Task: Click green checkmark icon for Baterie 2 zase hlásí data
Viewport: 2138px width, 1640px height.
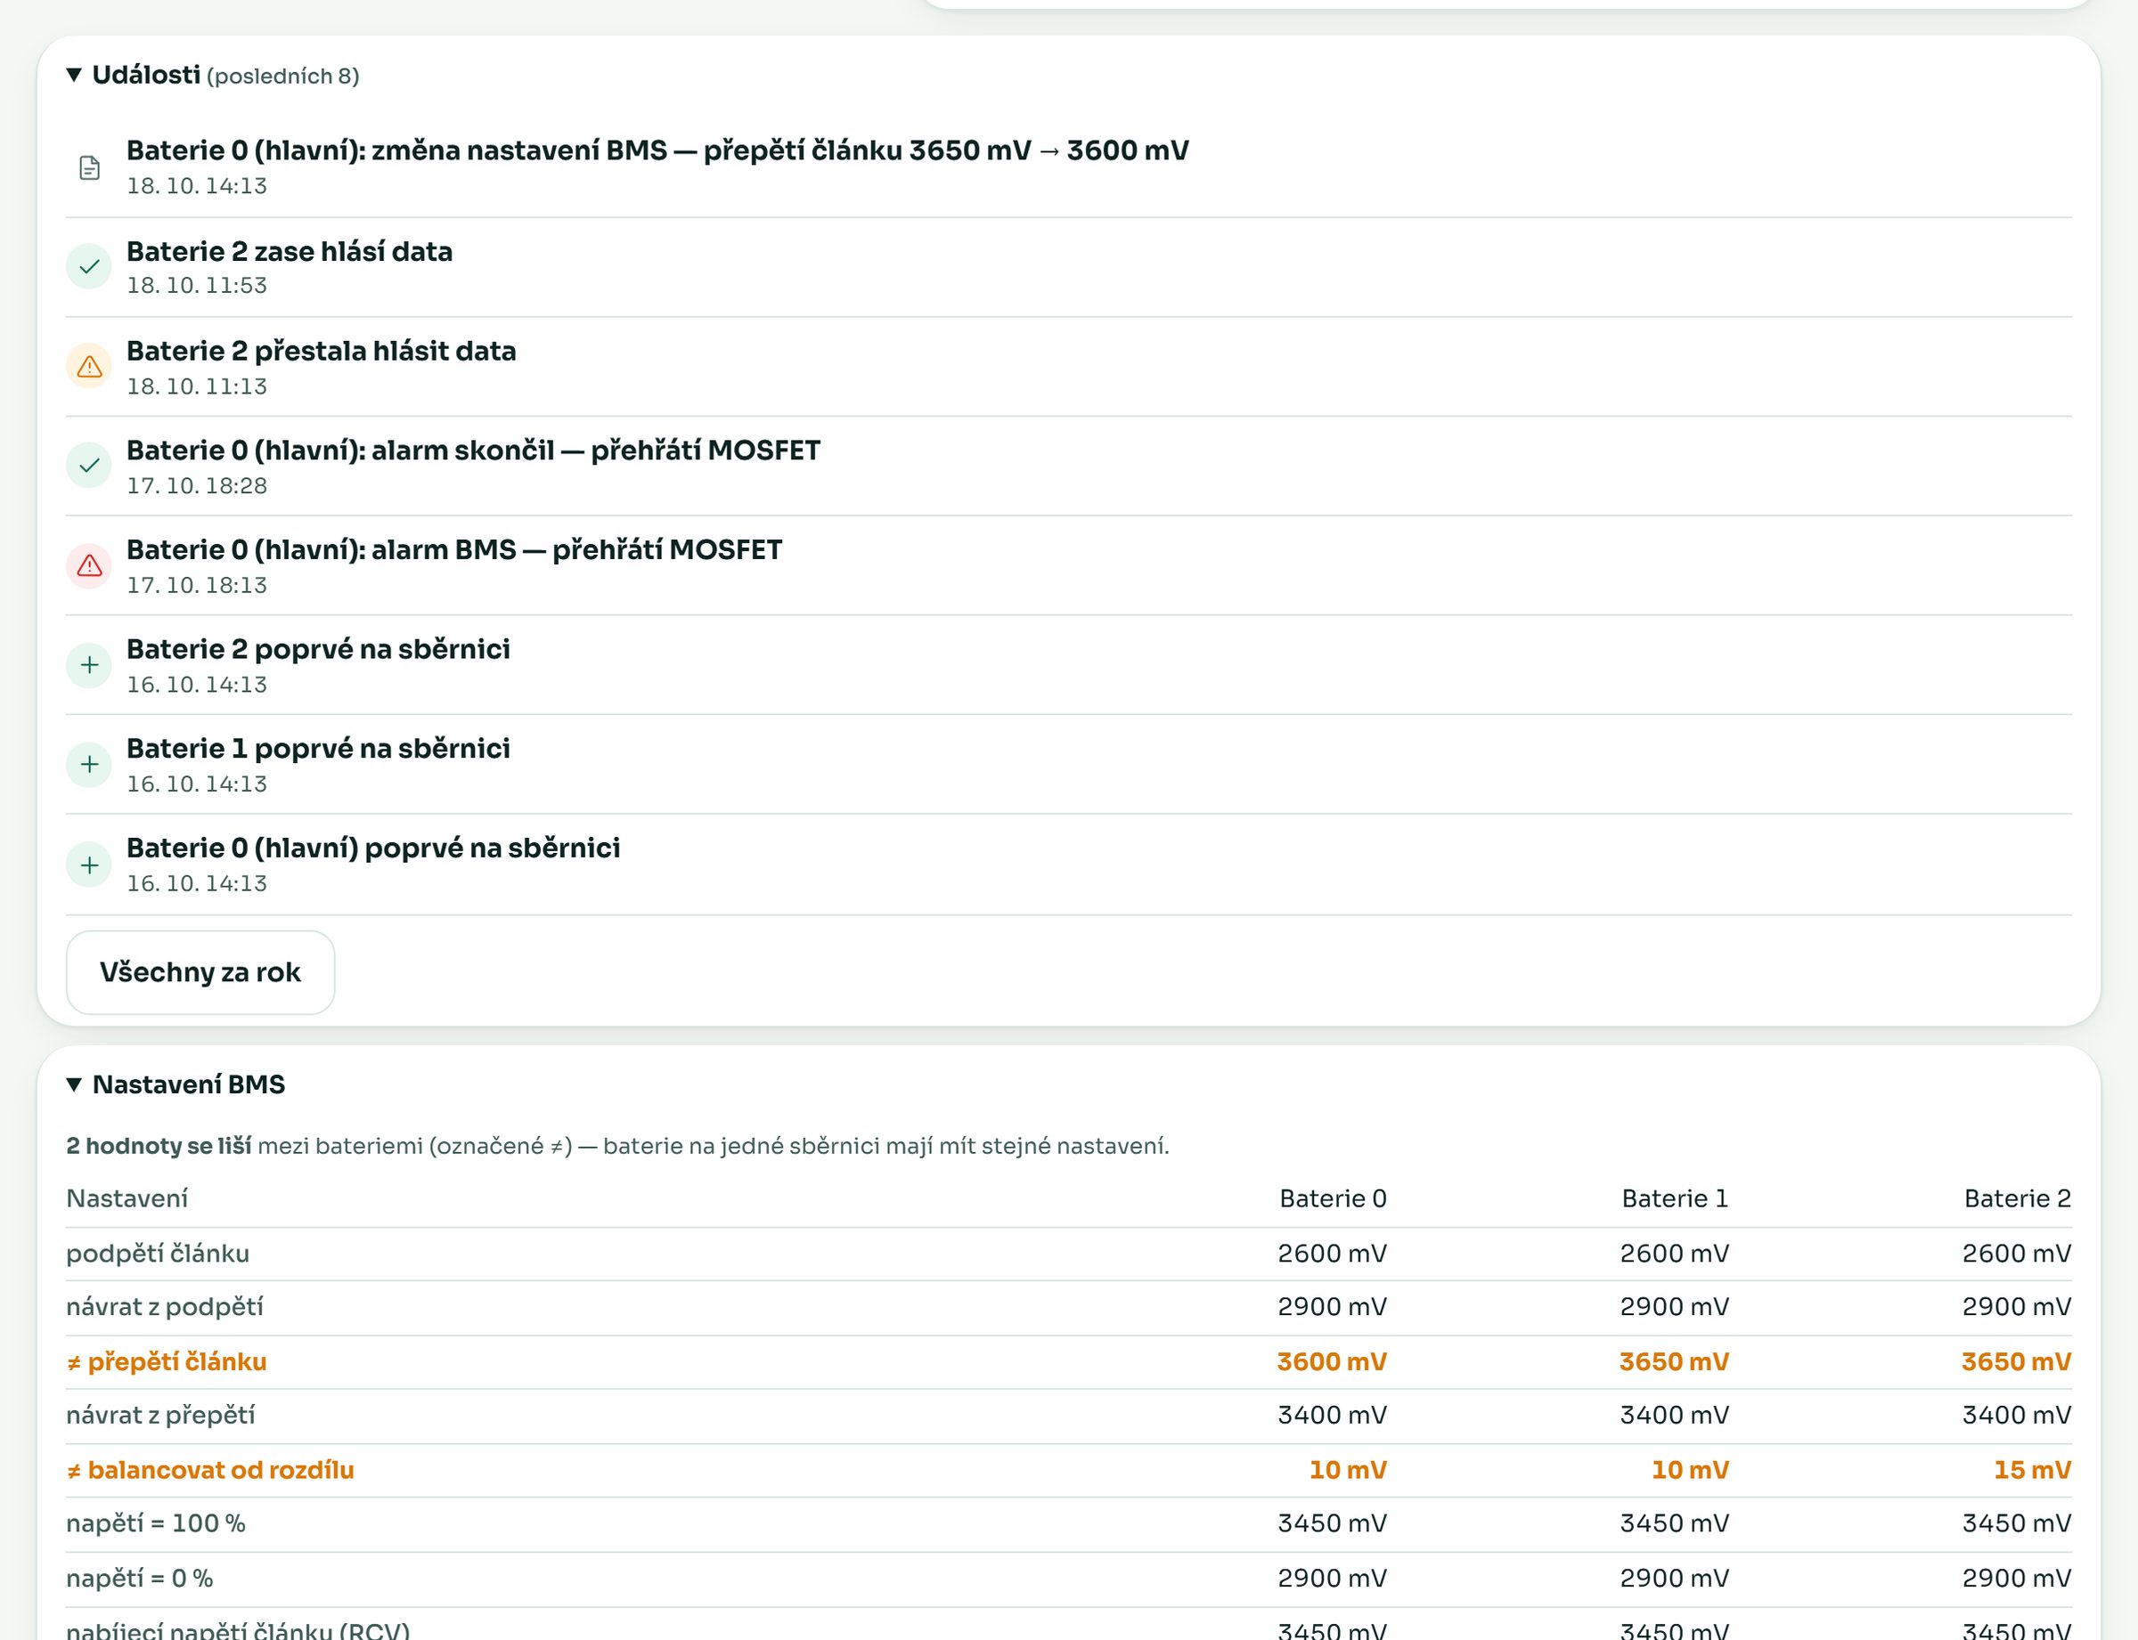Action: [x=89, y=266]
